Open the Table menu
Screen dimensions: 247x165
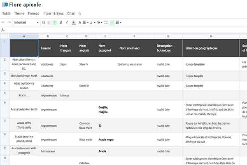(6, 14)
